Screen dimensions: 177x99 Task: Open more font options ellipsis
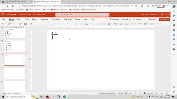pos(92,24)
